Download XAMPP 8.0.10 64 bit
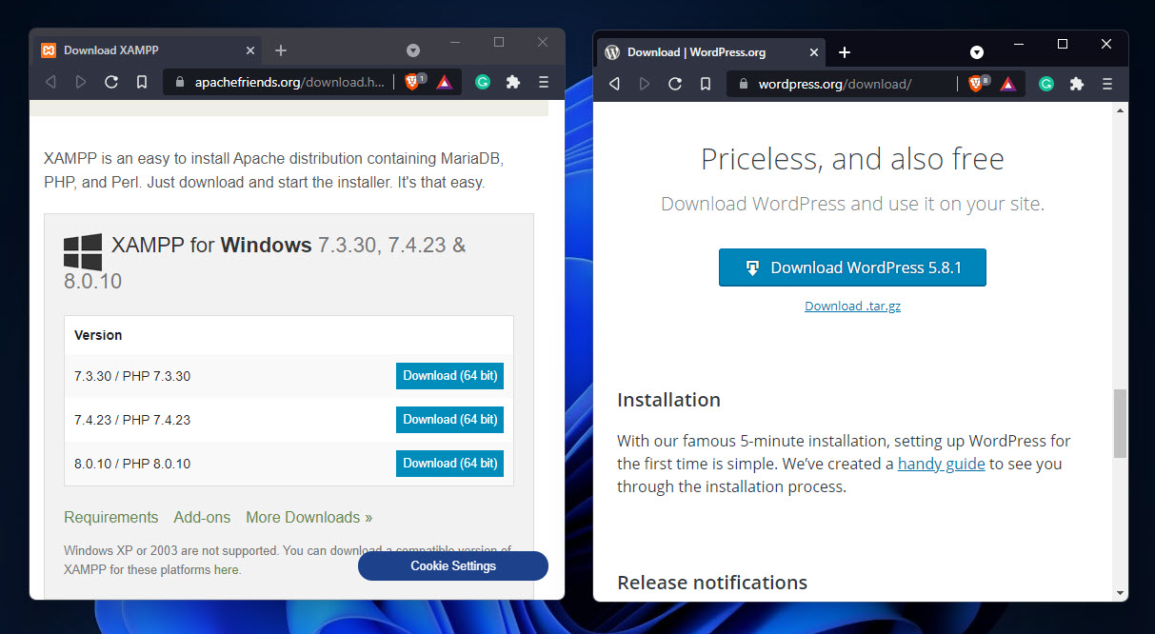1155x634 pixels. click(449, 464)
